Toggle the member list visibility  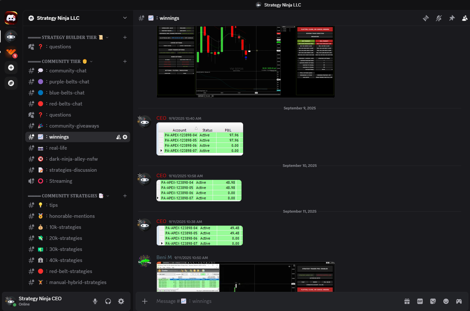pos(465,18)
